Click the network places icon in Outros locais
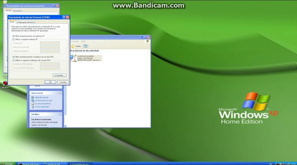 pos(33,100)
